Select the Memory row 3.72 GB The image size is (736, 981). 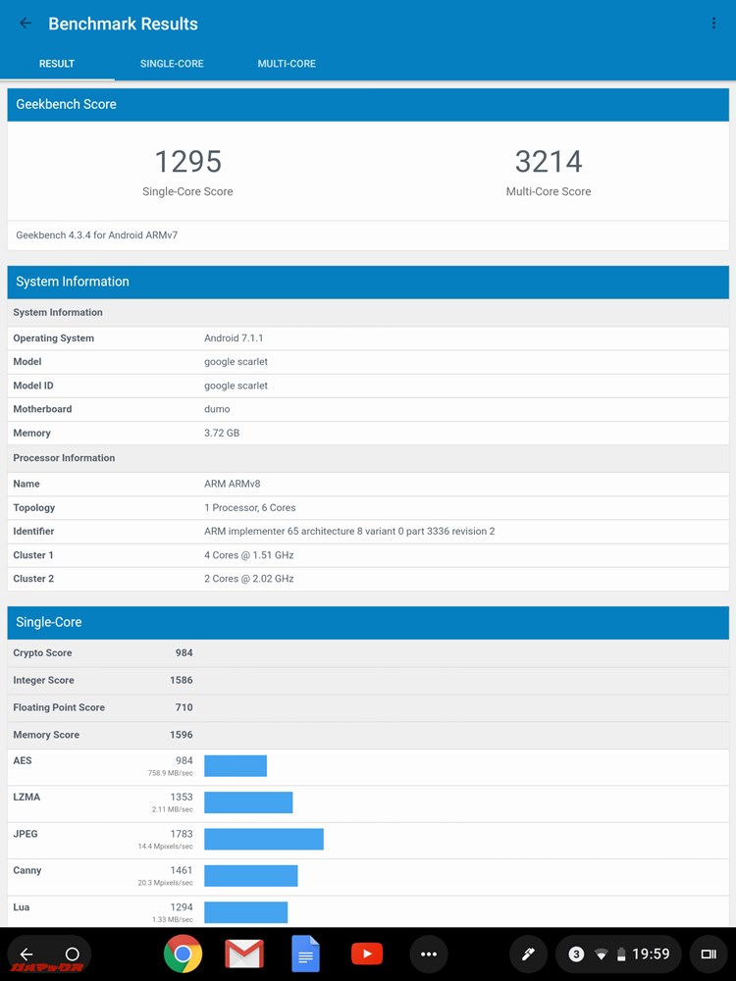tap(368, 433)
